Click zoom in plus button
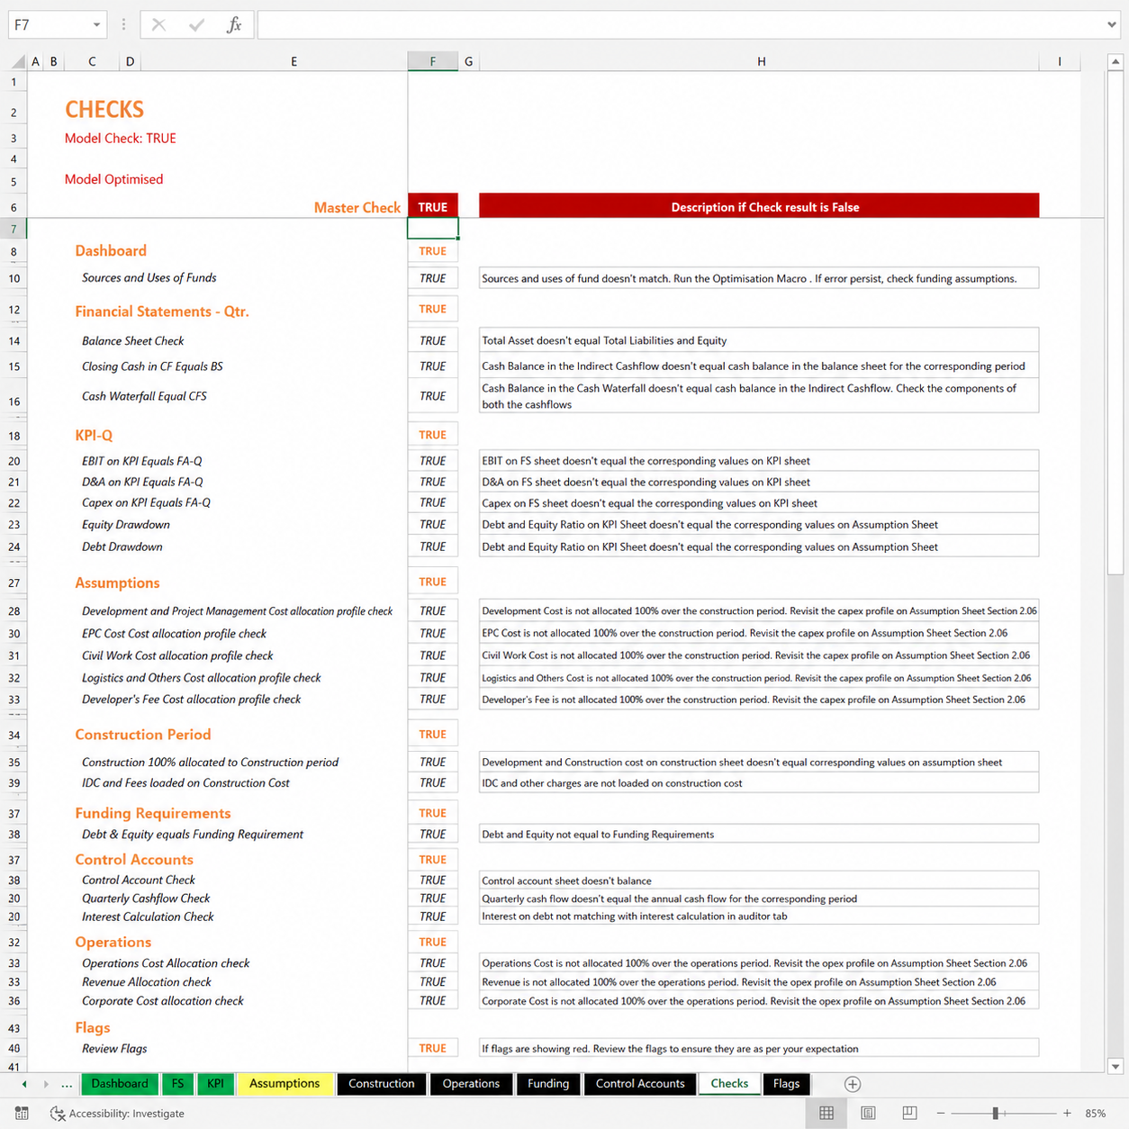 pyautogui.click(x=1067, y=1114)
